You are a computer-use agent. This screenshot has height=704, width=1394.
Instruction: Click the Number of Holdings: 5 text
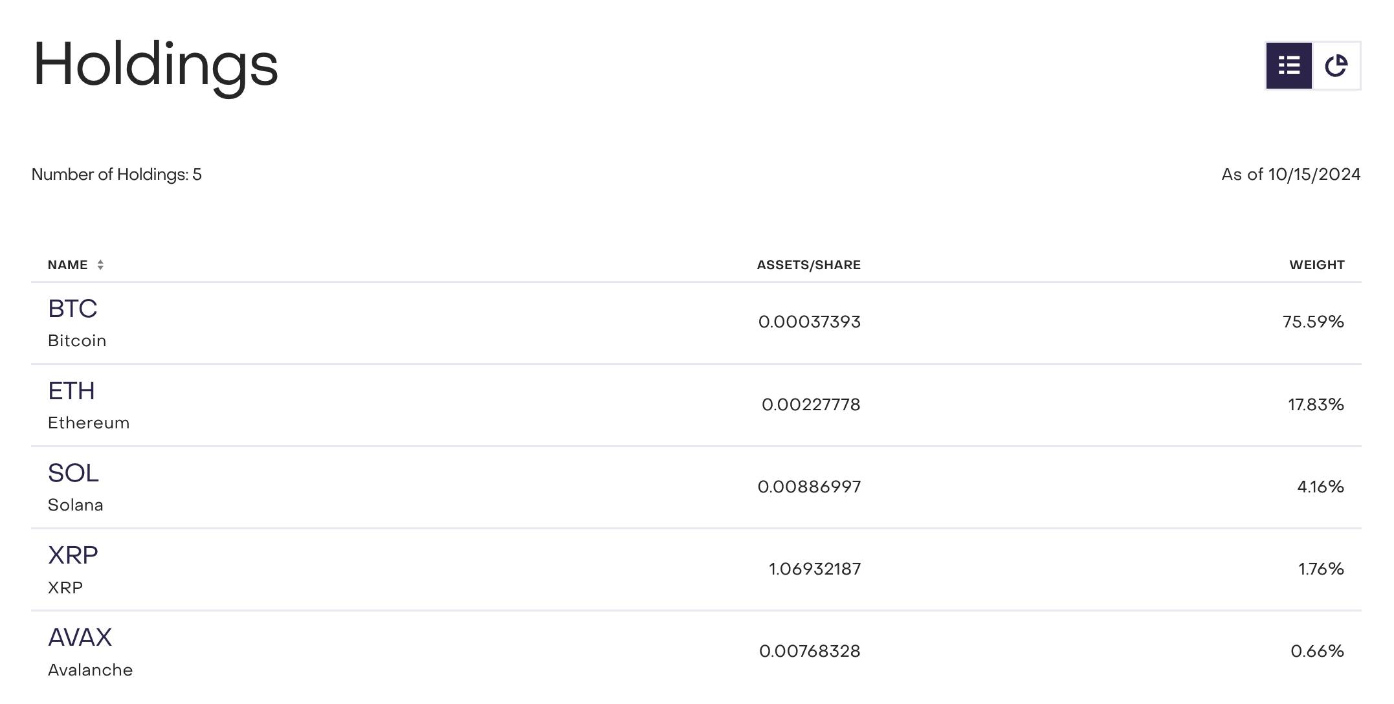coord(116,174)
